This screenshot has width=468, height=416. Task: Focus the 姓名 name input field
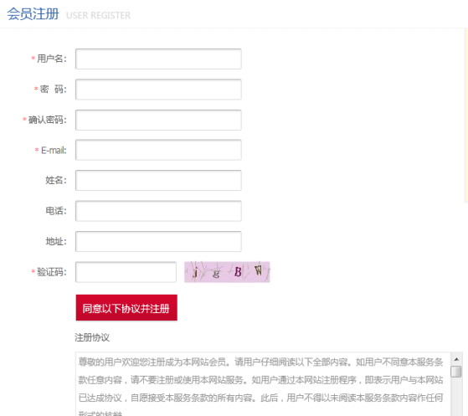[x=158, y=180]
